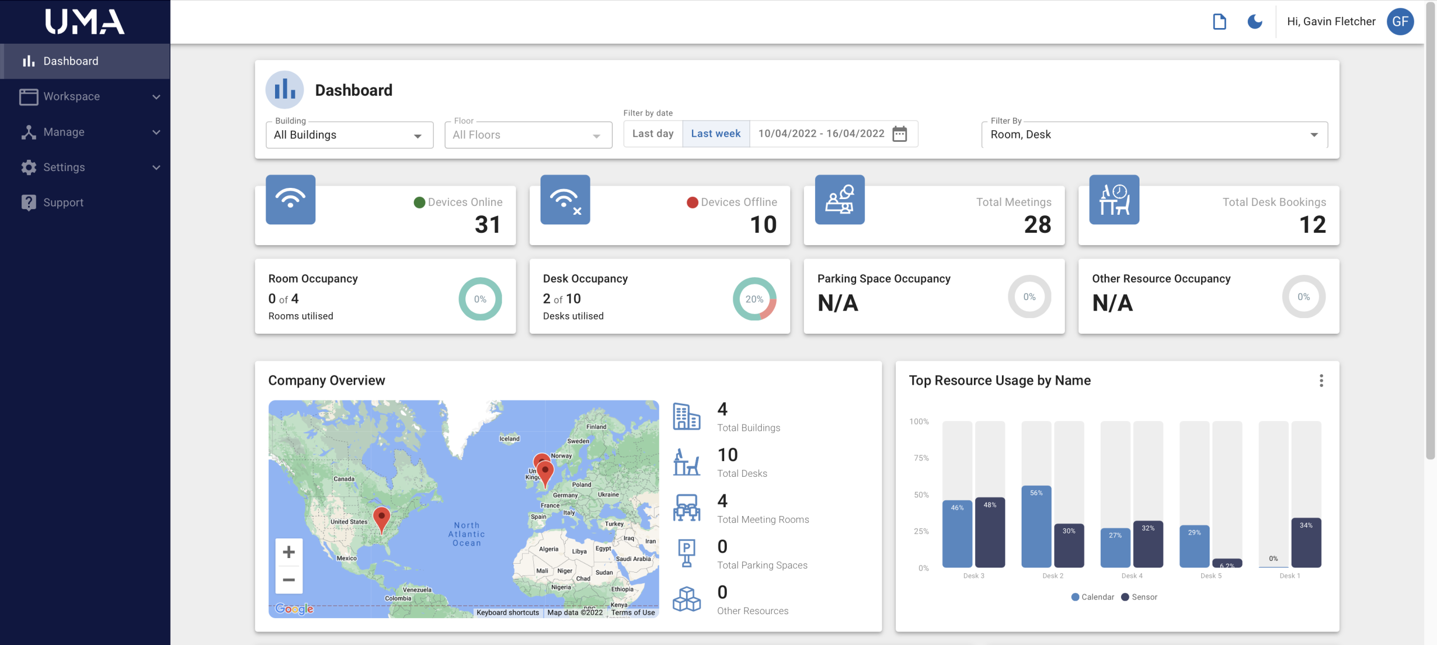Image resolution: width=1437 pixels, height=645 pixels.
Task: Click the Google logo on map
Action: point(294,609)
